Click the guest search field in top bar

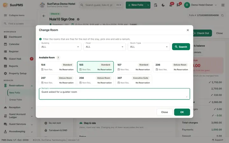point(101,5)
